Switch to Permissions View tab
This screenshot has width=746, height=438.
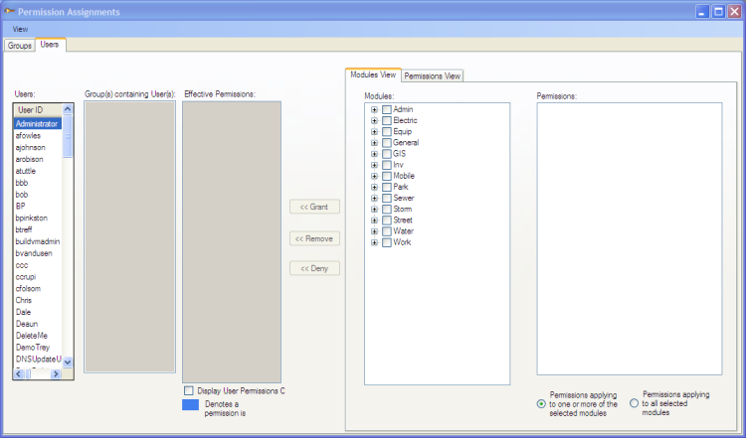(432, 75)
